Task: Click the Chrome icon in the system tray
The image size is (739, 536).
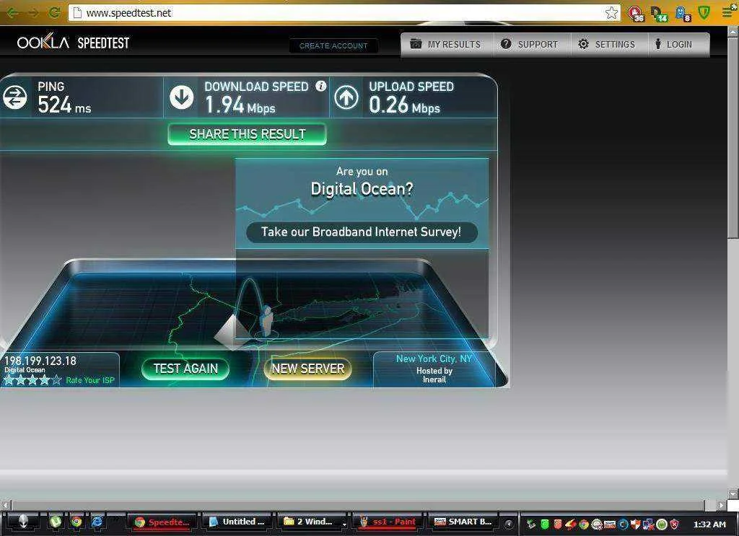Action: click(583, 524)
